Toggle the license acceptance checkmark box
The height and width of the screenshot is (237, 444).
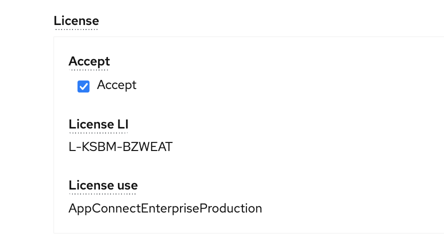tap(83, 86)
